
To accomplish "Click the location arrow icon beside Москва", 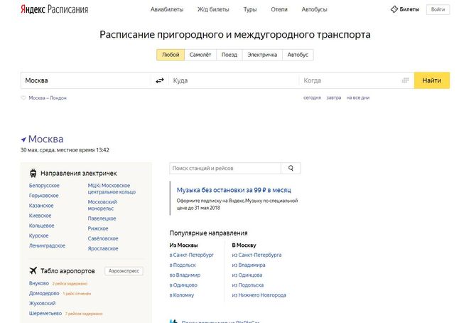I will 23,139.
